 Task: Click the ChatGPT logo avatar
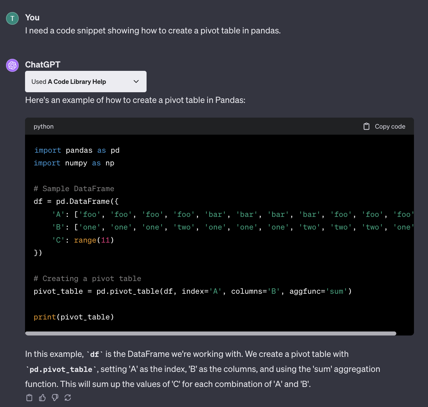(12, 65)
